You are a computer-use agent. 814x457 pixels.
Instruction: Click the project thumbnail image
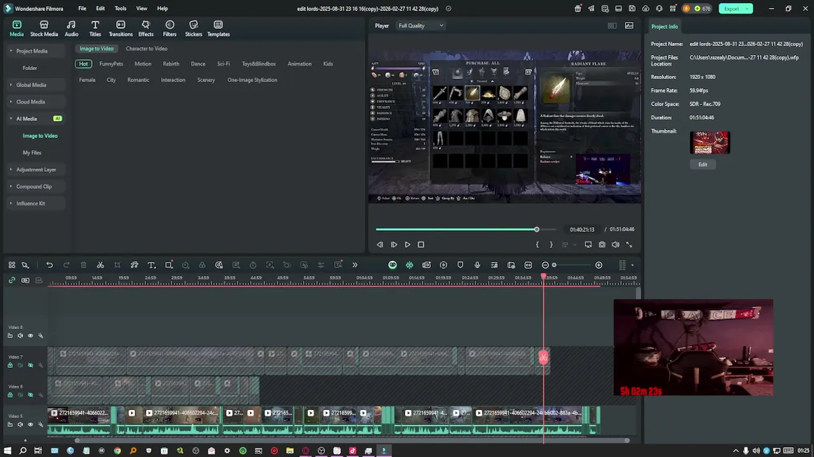(710, 143)
